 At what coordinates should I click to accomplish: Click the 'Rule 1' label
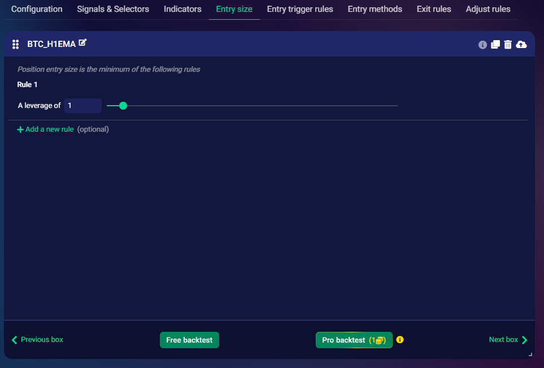[x=28, y=84]
